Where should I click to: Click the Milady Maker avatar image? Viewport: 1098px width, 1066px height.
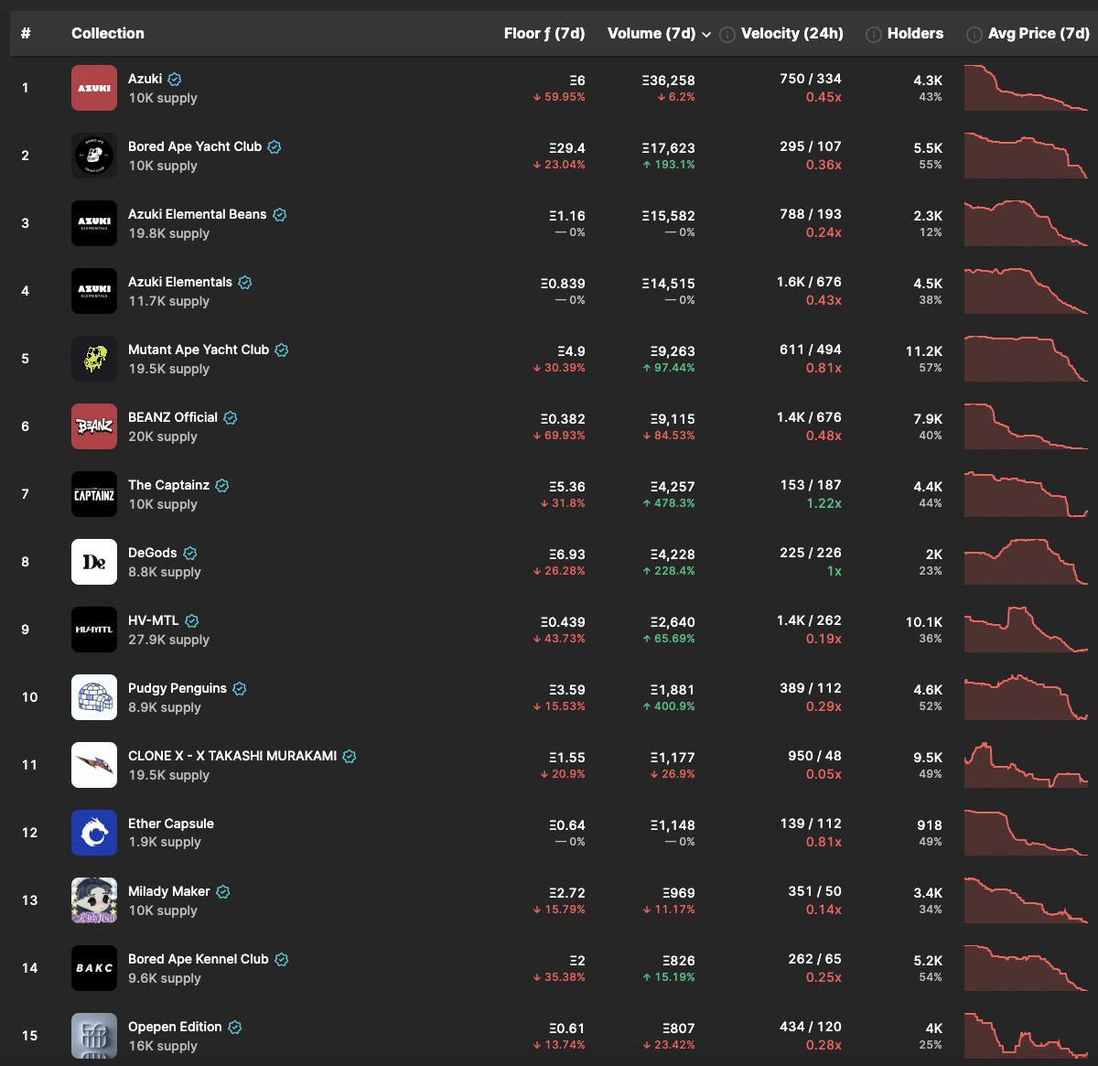[x=94, y=900]
